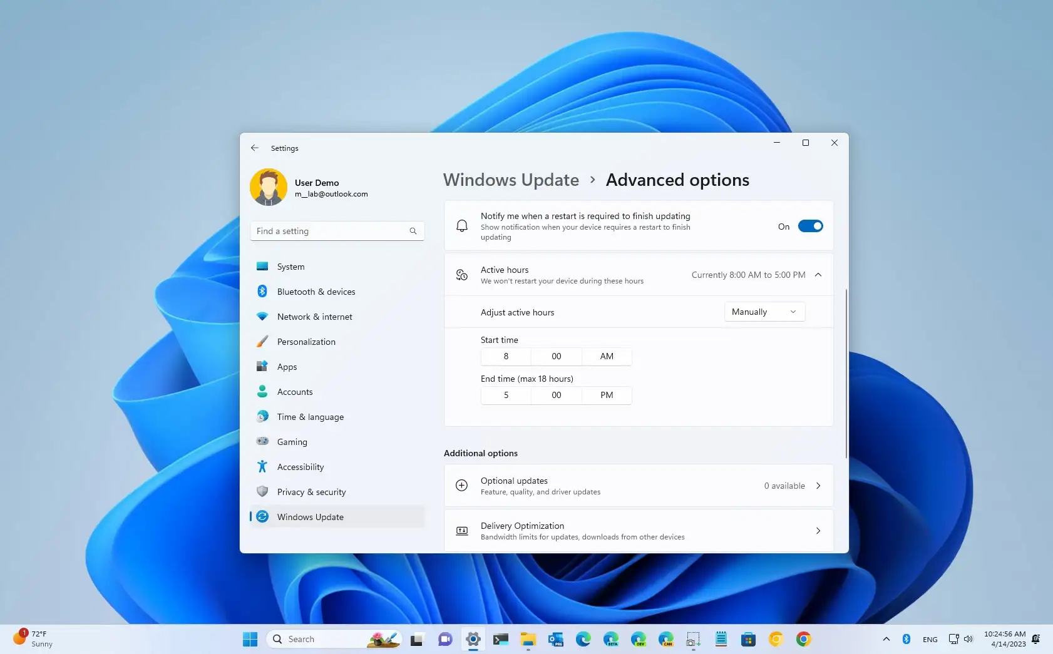Open File Explorer from taskbar
The image size is (1053, 654).
[528, 639]
